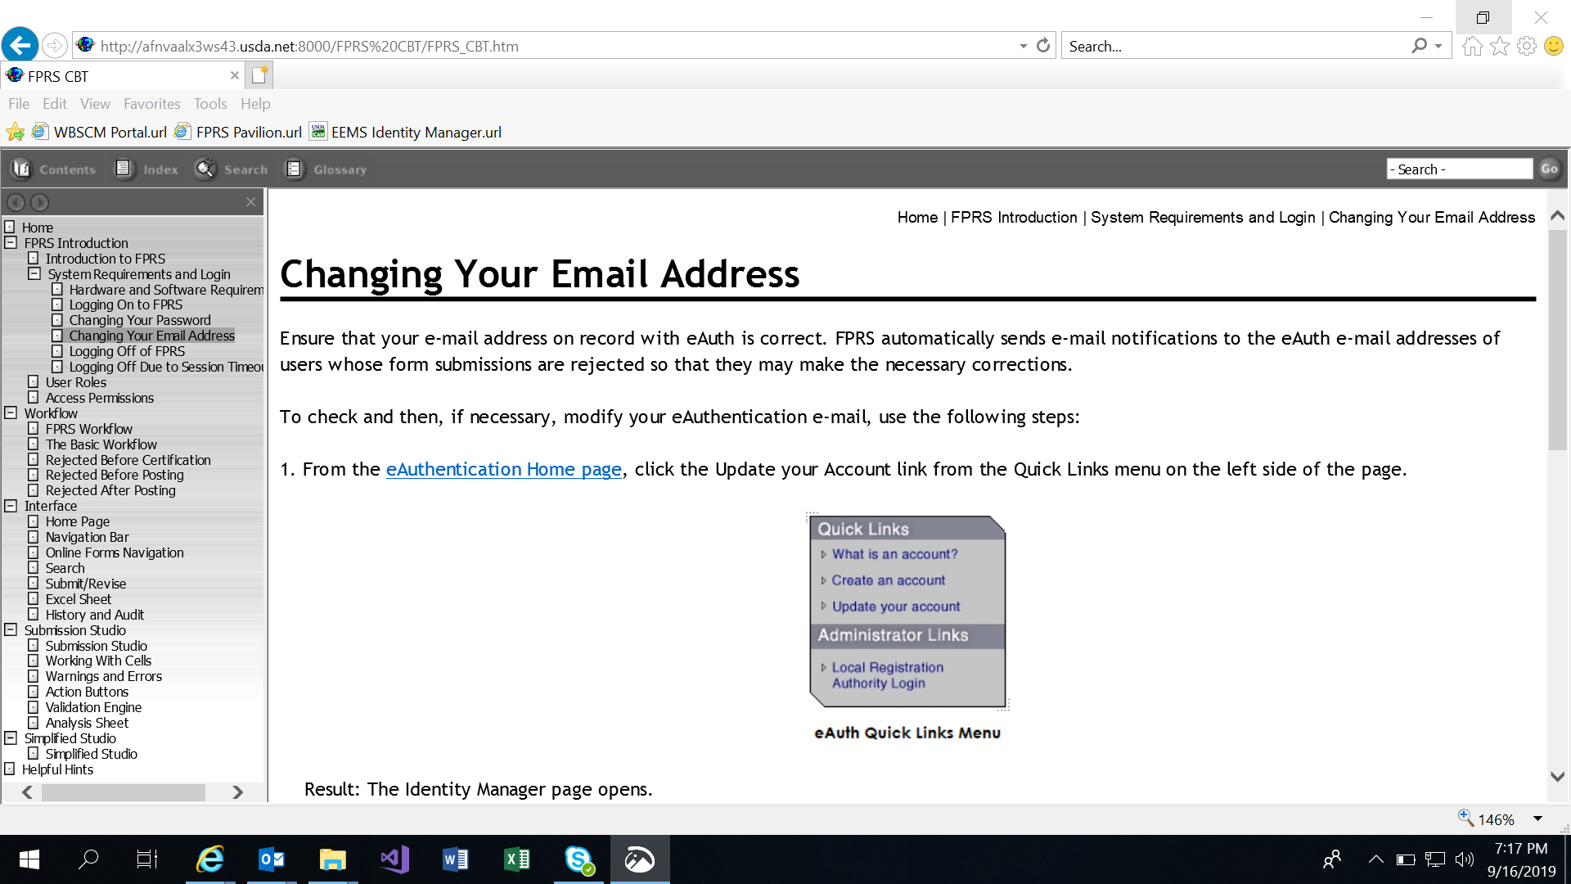
Task: Follow the eAuthentication Home page link
Action: (503, 470)
